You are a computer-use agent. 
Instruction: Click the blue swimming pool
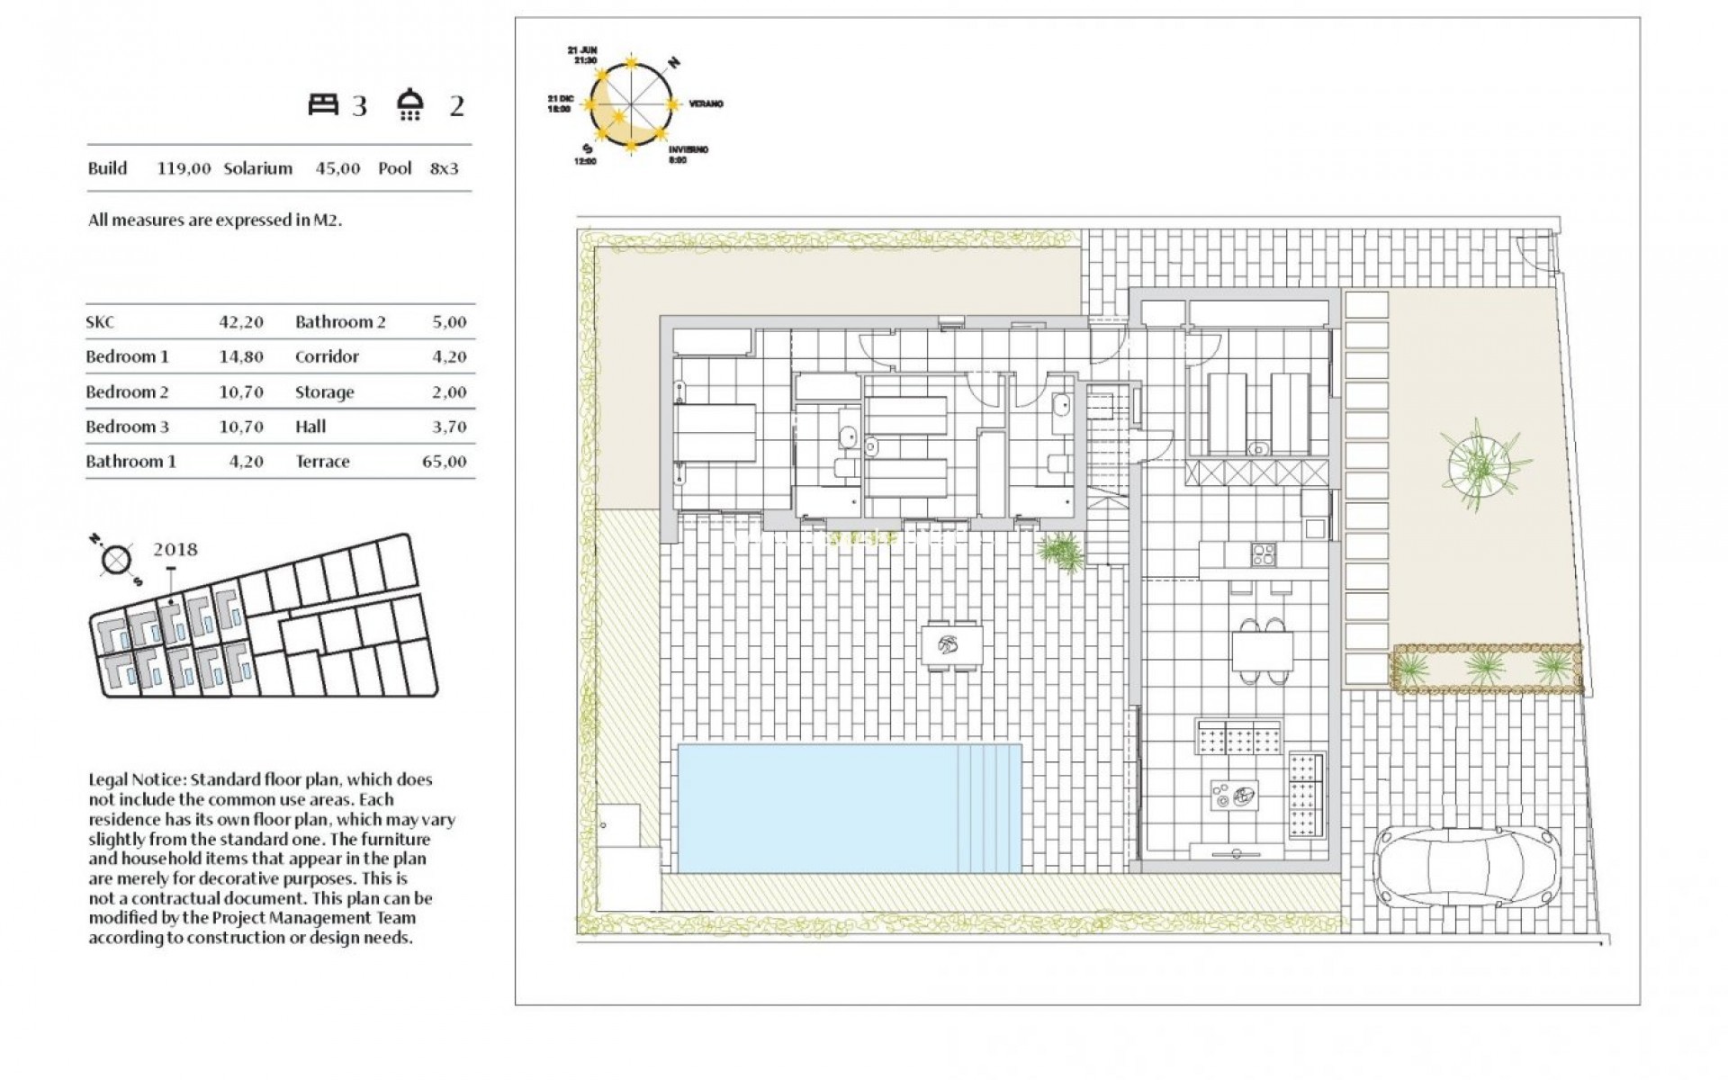click(850, 807)
